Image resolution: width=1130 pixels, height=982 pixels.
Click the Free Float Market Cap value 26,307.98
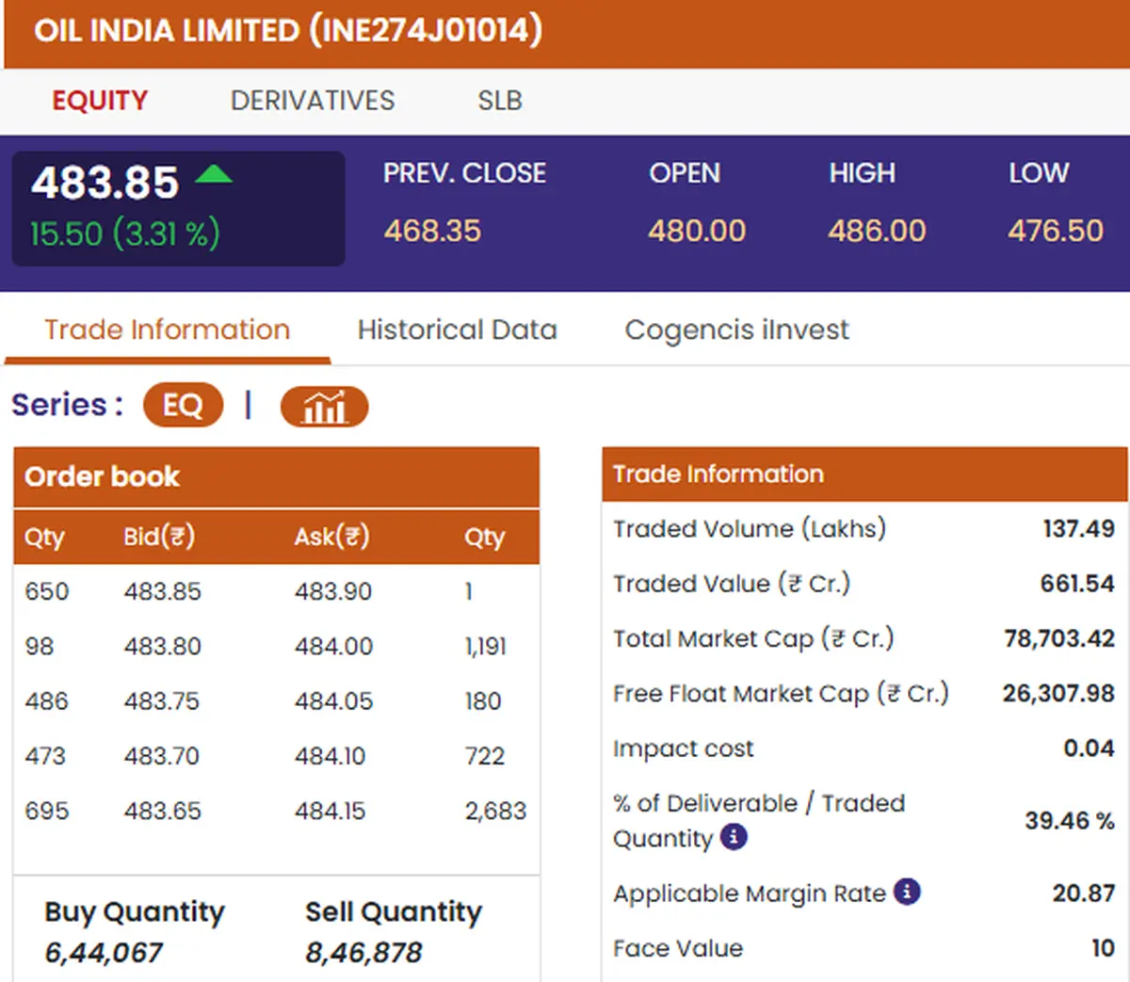[1058, 693]
